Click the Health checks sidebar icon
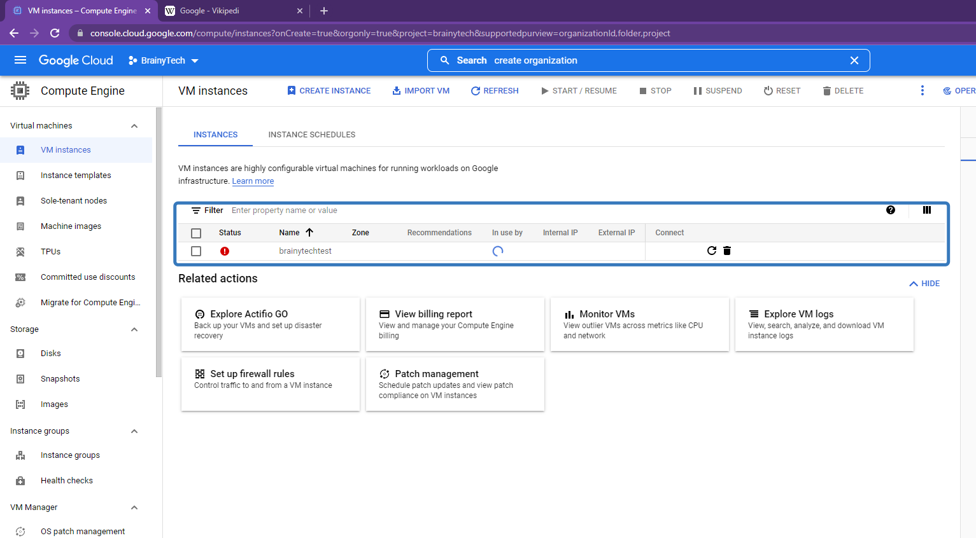The width and height of the screenshot is (976, 538). click(x=20, y=481)
